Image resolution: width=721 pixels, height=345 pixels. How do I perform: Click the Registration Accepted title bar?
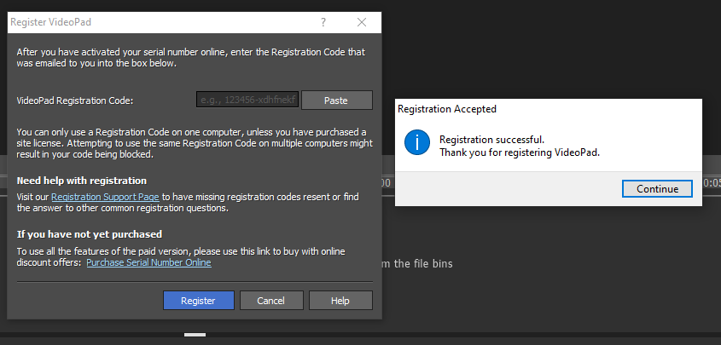pyautogui.click(x=512, y=109)
